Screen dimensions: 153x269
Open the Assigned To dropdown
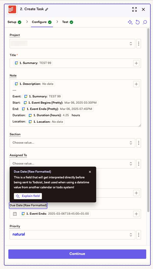(x=72, y=164)
